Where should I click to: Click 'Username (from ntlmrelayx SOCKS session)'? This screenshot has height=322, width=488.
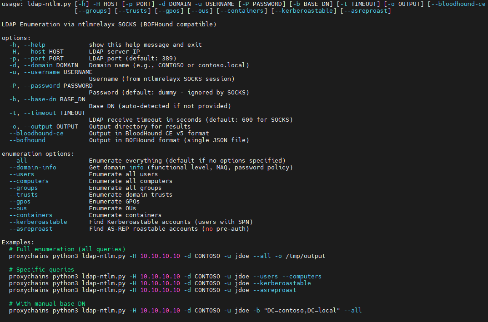click(x=162, y=79)
